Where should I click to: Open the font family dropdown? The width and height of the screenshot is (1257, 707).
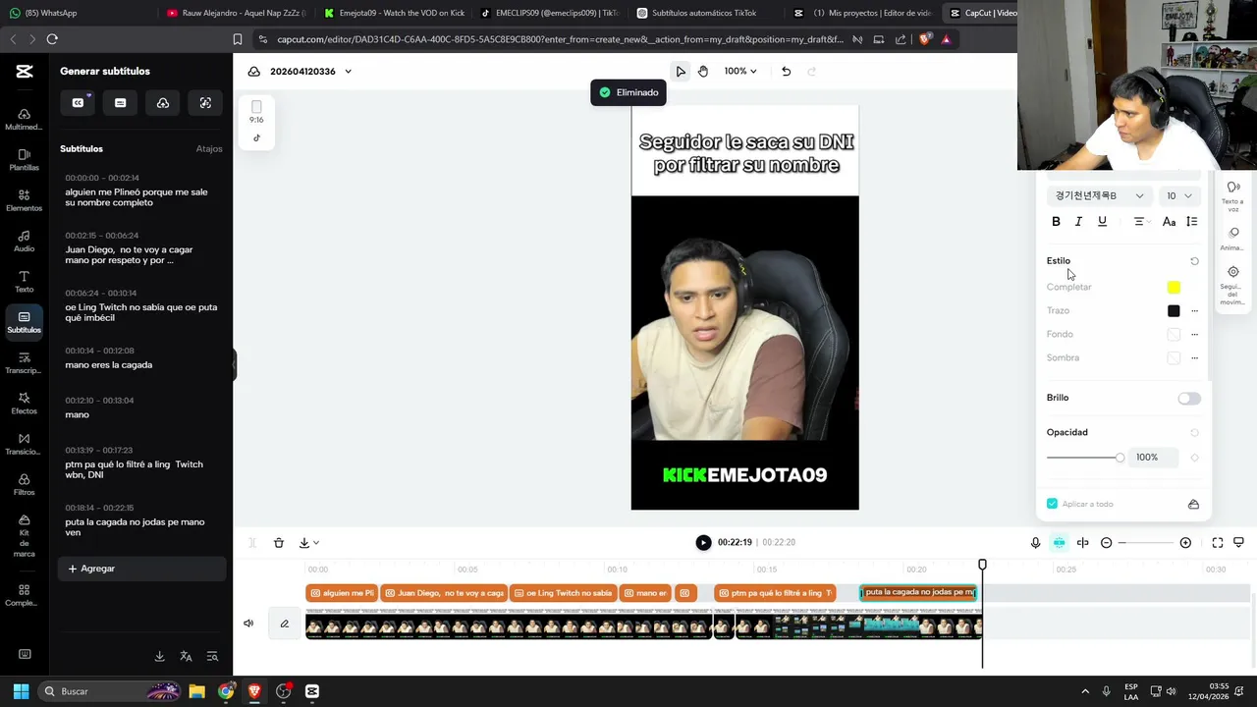pos(1098,195)
